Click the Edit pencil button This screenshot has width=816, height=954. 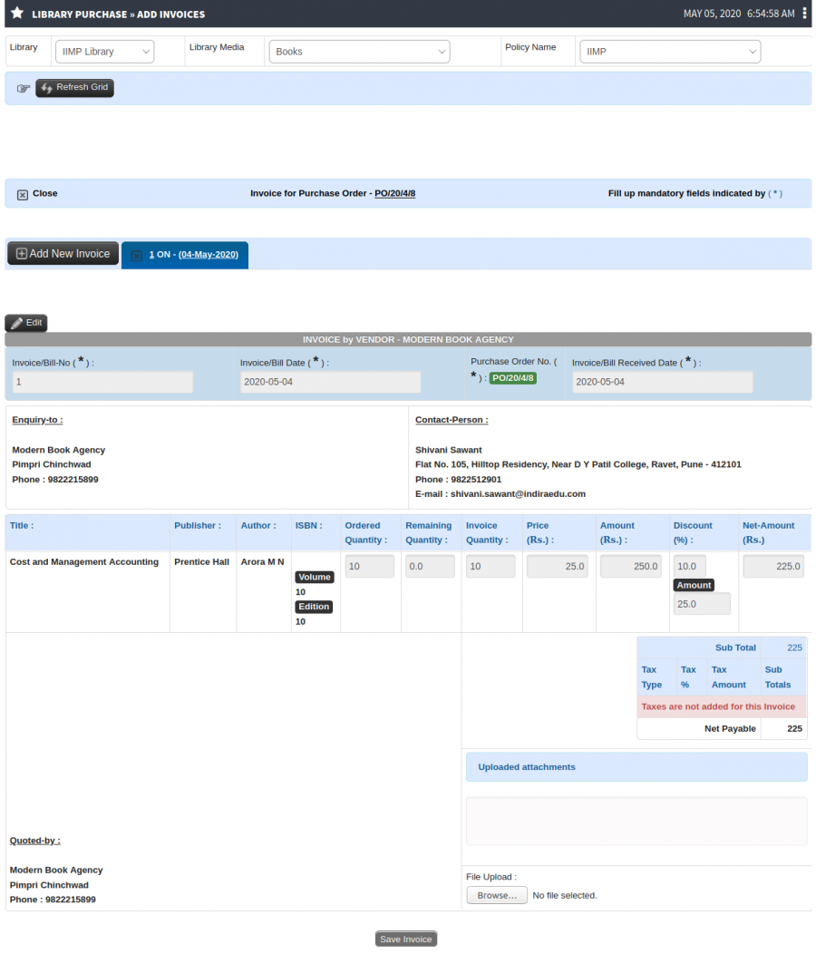point(26,323)
